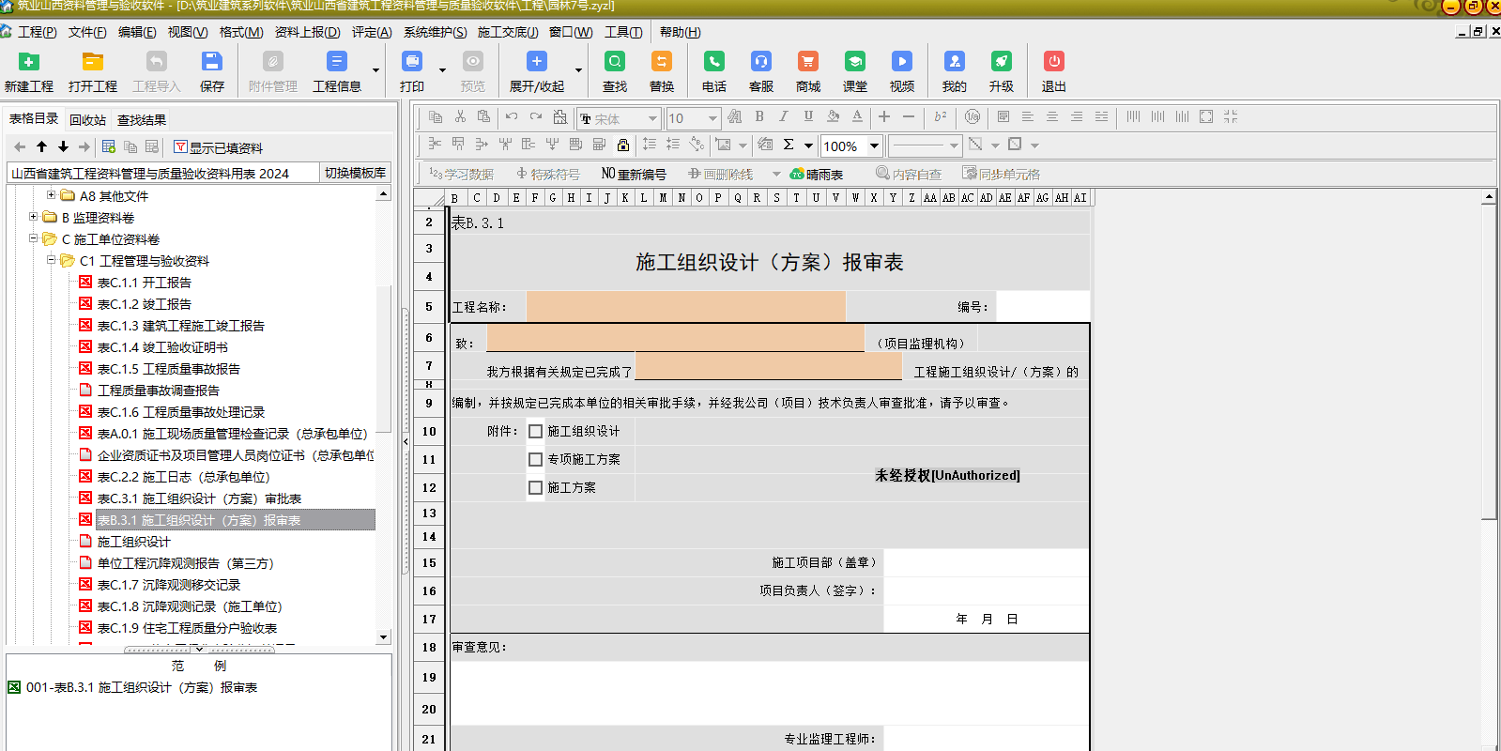Image resolution: width=1501 pixels, height=751 pixels.
Task: Click the 升级 upgrade rocket icon
Action: tap(1001, 63)
